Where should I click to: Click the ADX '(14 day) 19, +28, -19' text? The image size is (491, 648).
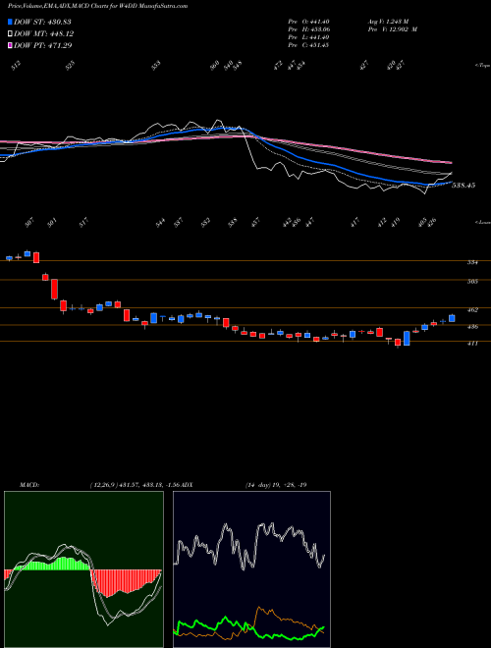point(276,485)
